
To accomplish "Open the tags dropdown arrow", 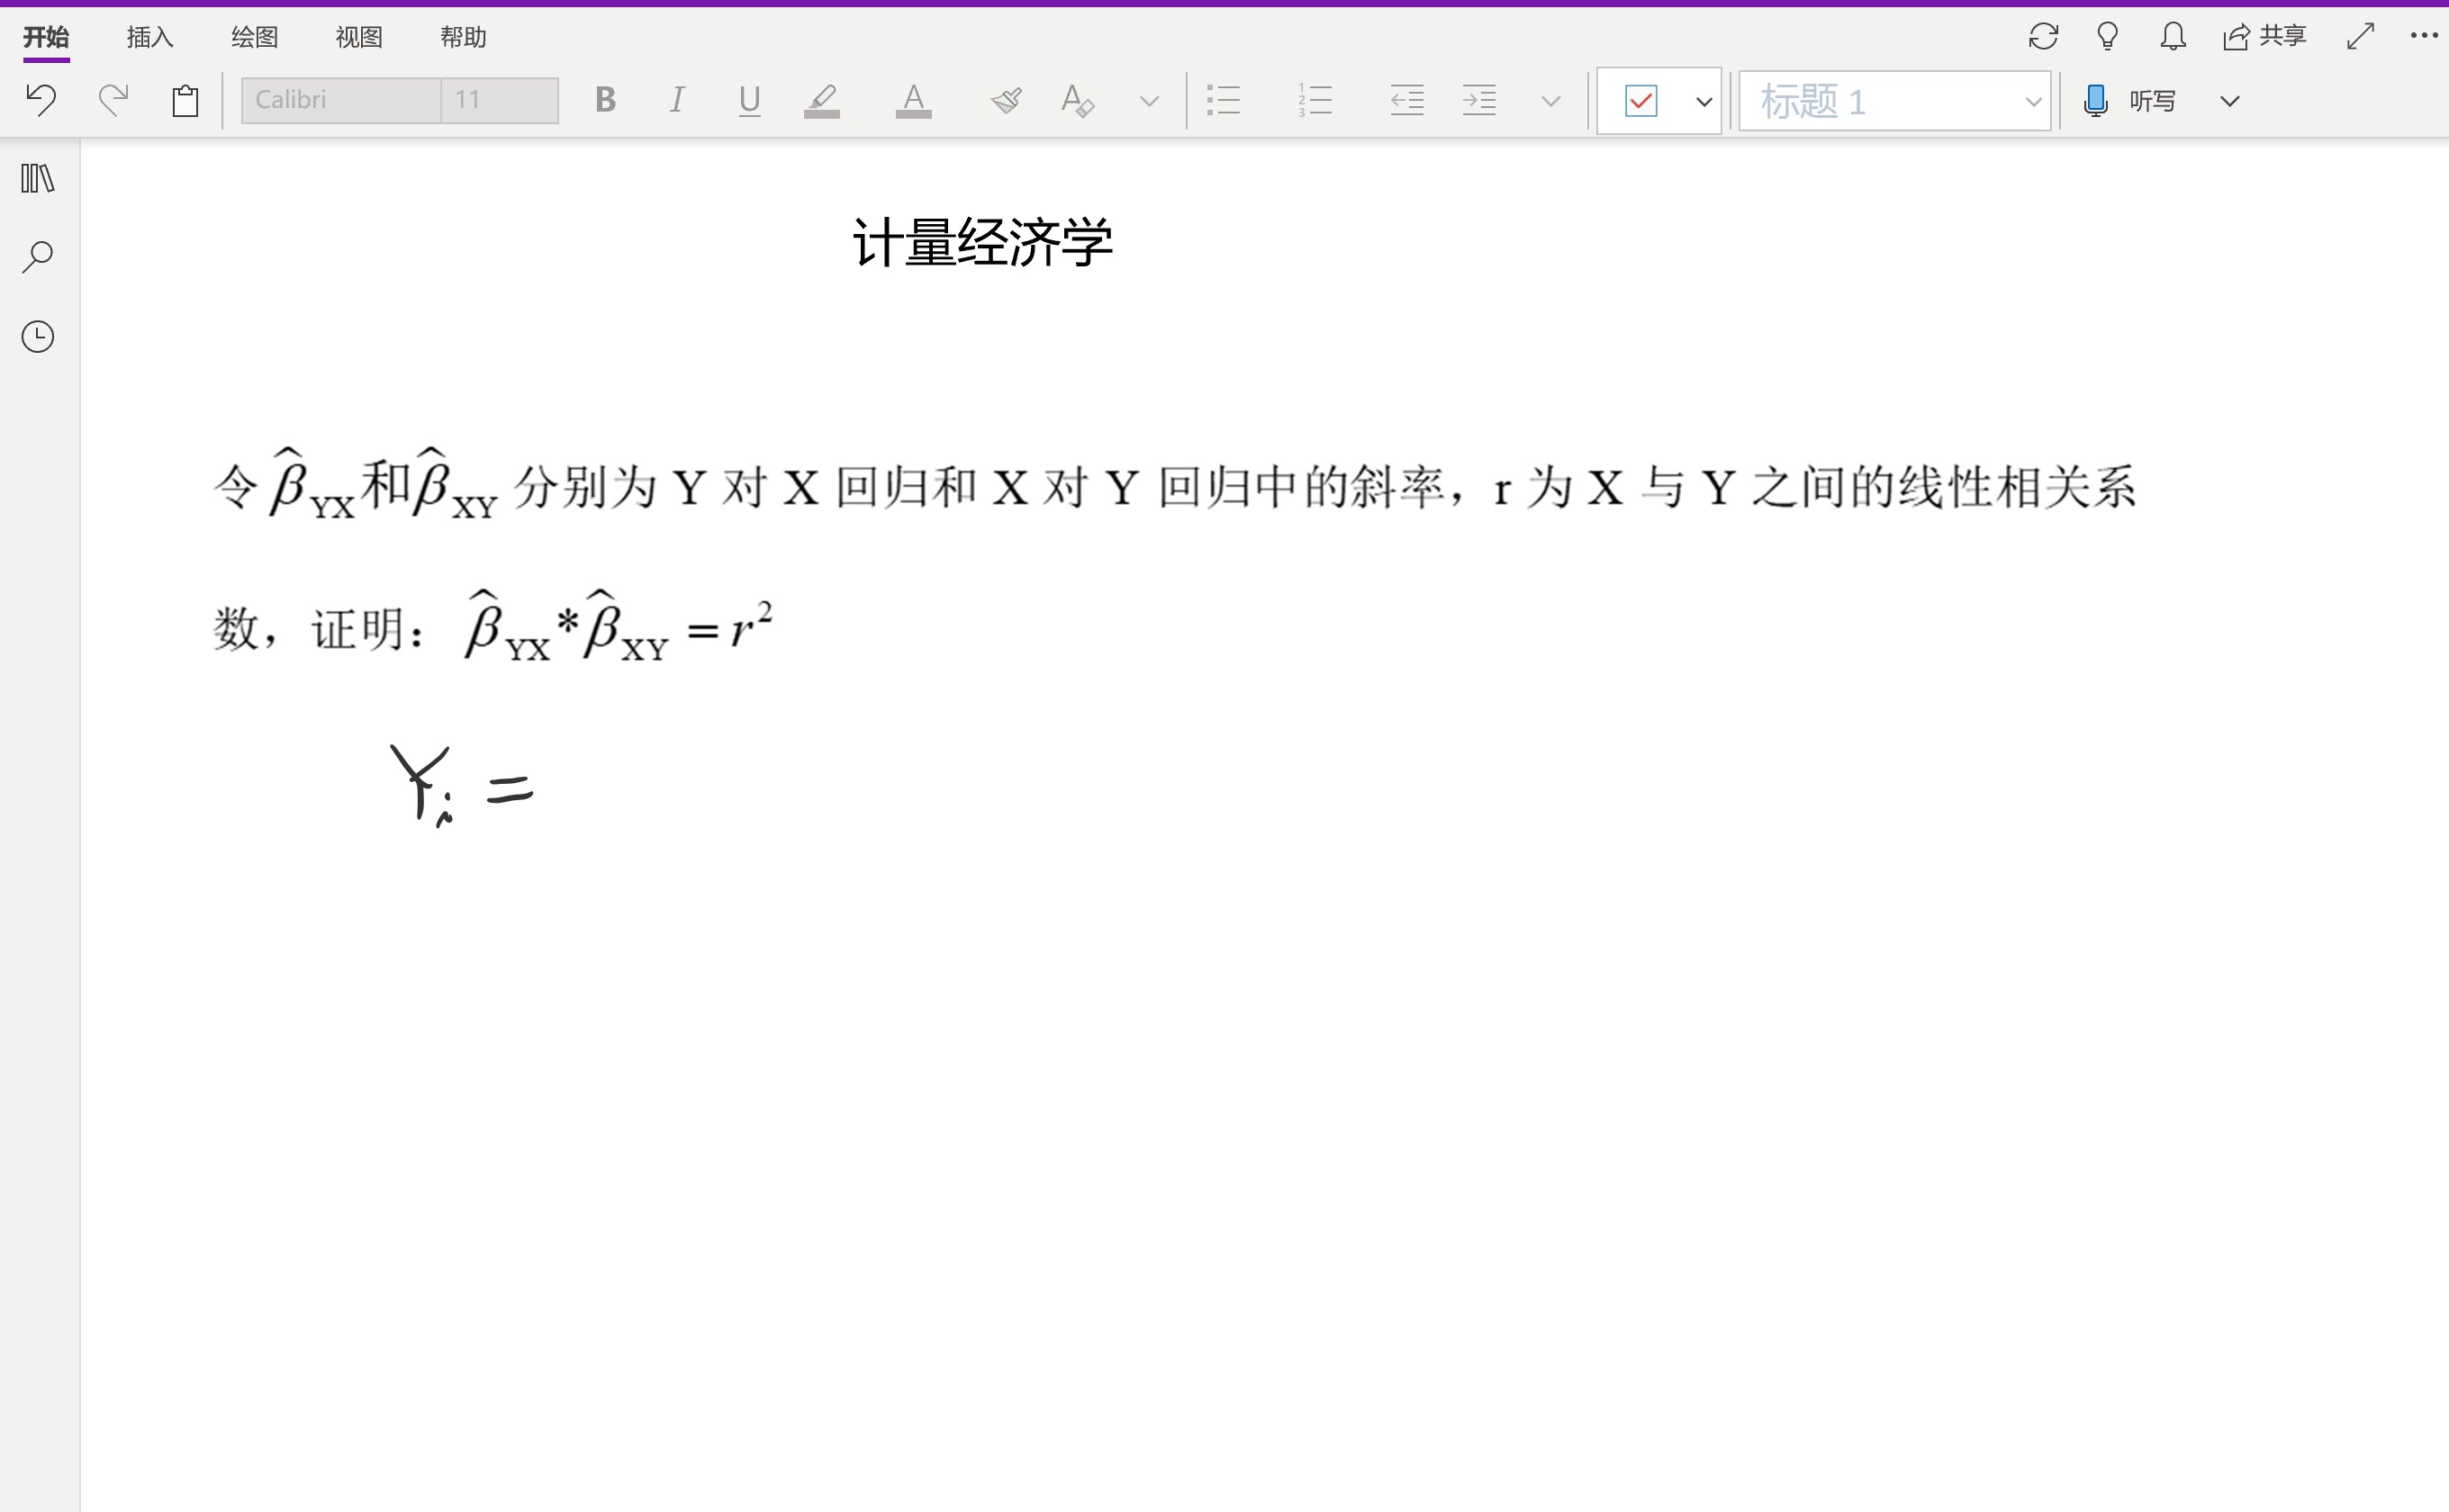I will (x=1704, y=101).
